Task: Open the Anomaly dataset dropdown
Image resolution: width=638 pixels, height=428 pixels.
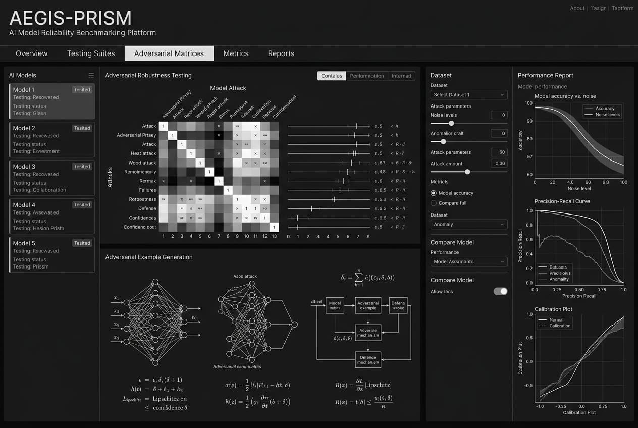Action: 469,225
